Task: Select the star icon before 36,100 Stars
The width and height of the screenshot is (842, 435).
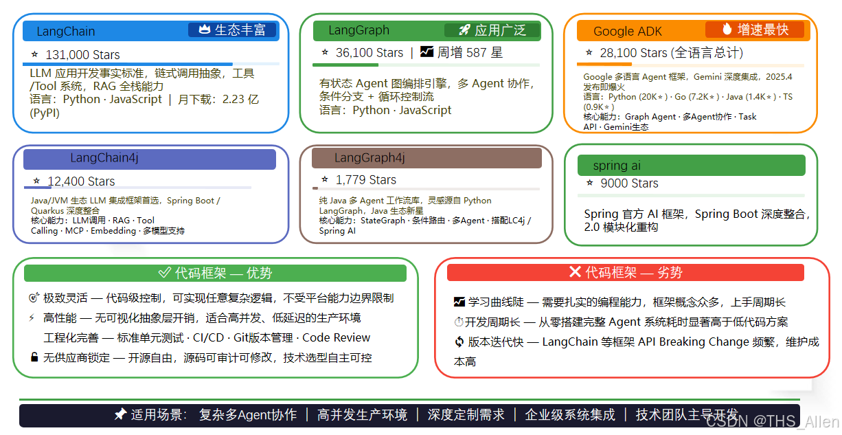Action: (325, 52)
